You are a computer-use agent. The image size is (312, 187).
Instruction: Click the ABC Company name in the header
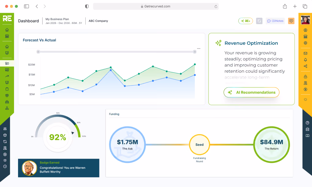click(98, 21)
